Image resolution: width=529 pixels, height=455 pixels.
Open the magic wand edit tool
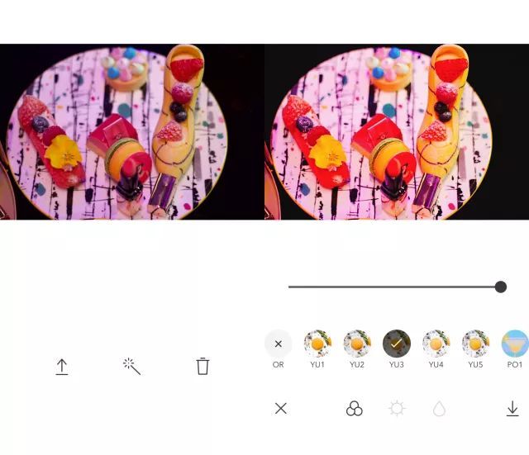pos(132,367)
